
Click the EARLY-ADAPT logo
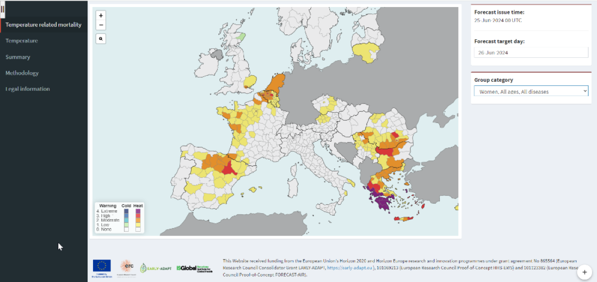click(x=156, y=268)
